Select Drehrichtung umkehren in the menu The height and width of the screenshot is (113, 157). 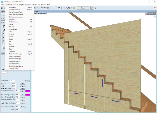(20, 66)
